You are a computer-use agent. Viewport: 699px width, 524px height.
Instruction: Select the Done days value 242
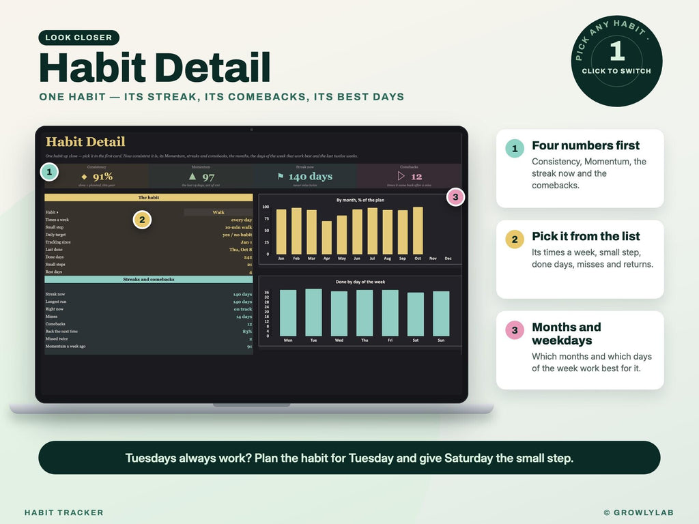(x=248, y=257)
